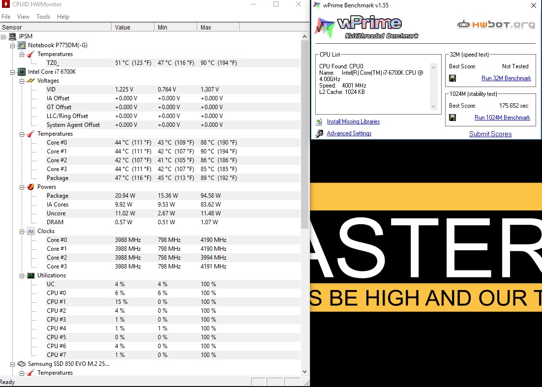
Task: Open the View menu
Action: point(23,17)
